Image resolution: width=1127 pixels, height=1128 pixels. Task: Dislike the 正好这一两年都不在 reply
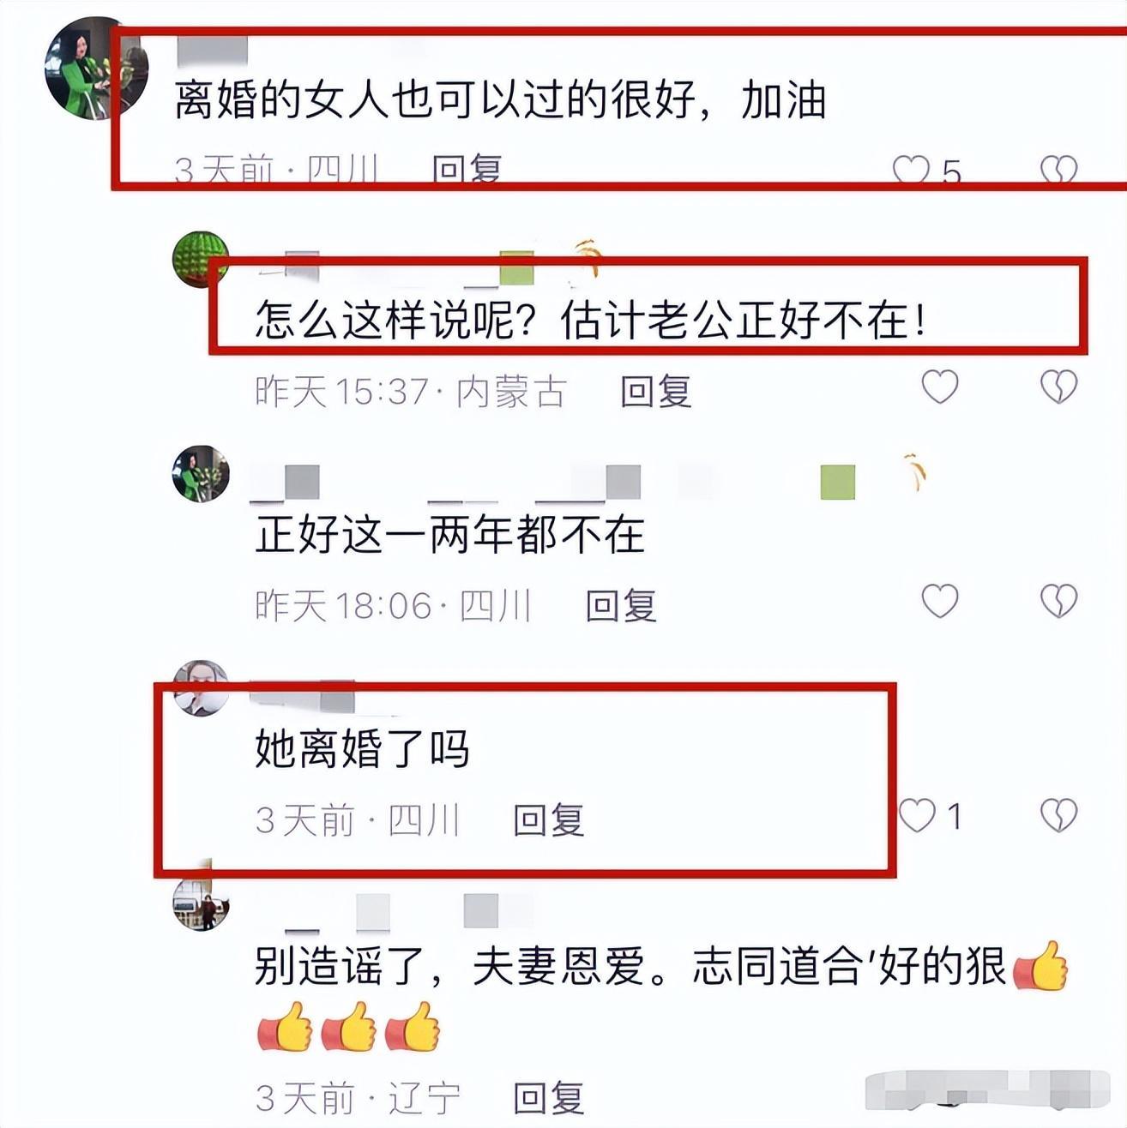tap(1058, 601)
